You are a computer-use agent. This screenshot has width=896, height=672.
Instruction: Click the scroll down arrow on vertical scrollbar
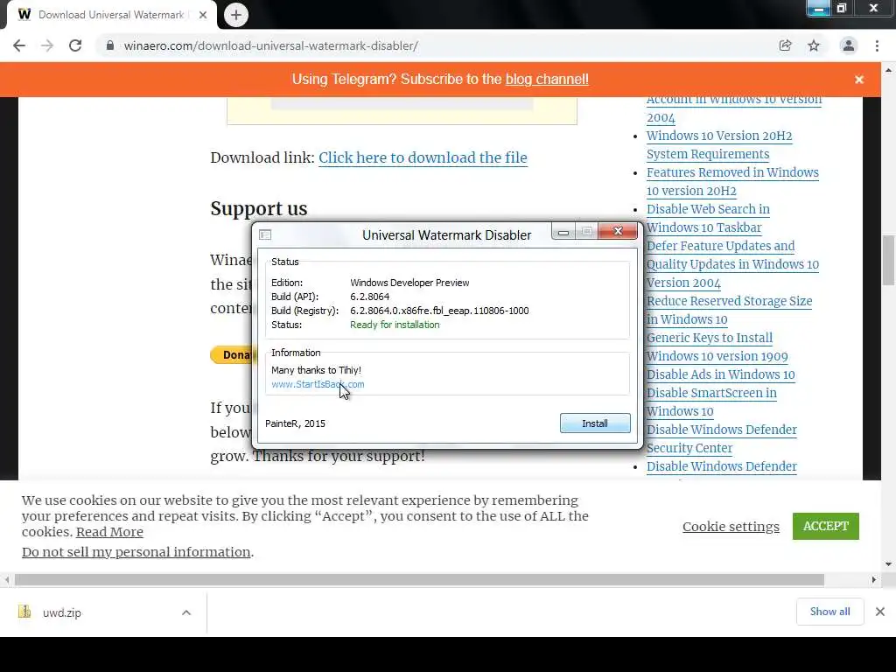[x=888, y=564]
